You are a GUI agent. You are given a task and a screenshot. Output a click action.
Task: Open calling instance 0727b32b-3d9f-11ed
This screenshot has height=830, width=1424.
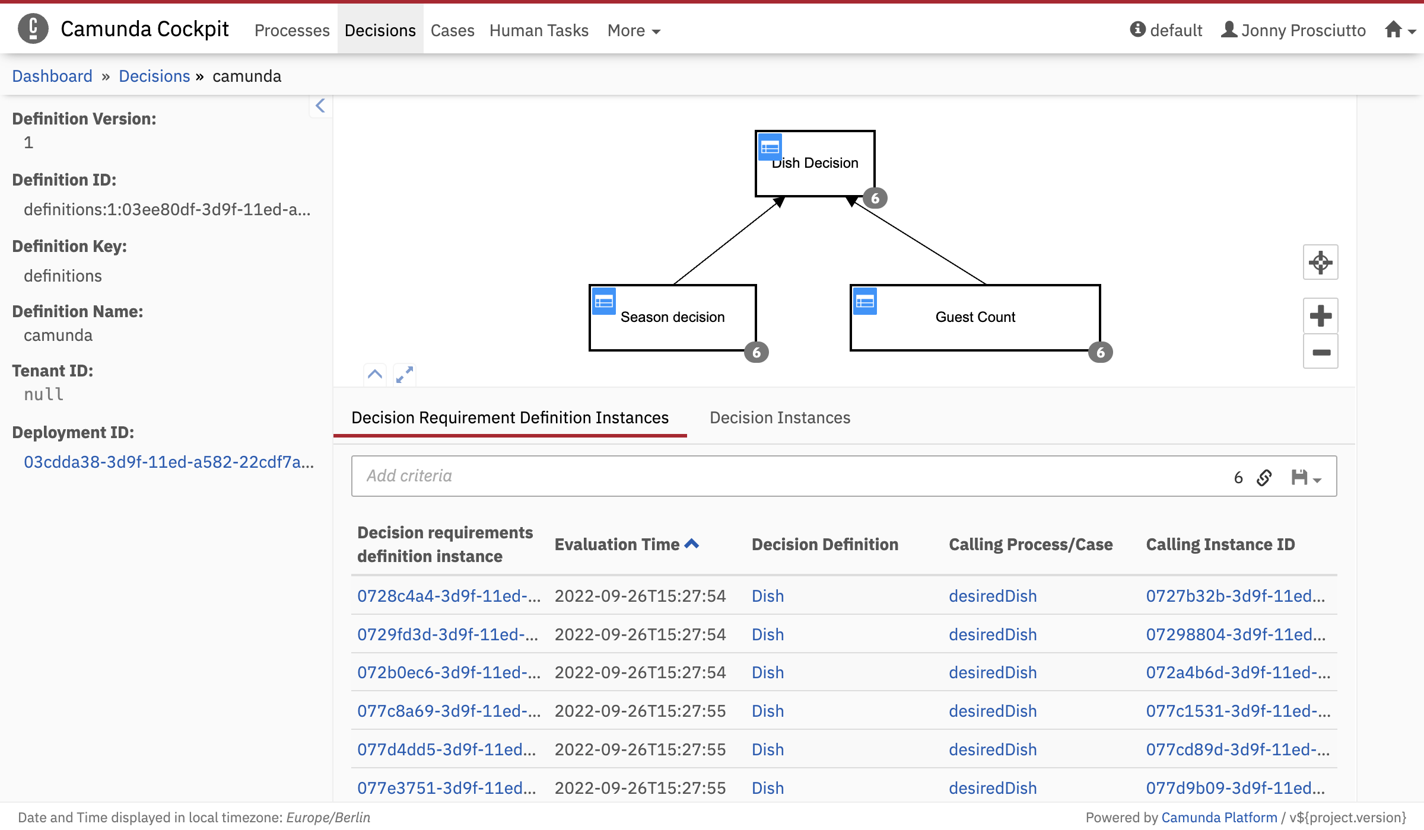[1235, 596]
